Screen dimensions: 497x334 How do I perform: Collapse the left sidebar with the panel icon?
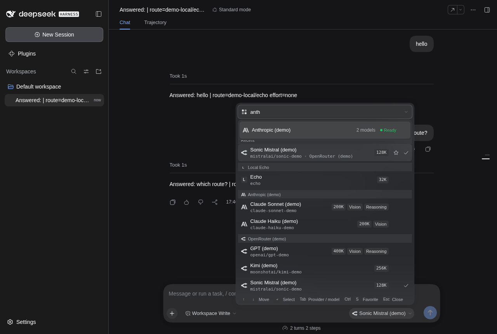point(99,14)
